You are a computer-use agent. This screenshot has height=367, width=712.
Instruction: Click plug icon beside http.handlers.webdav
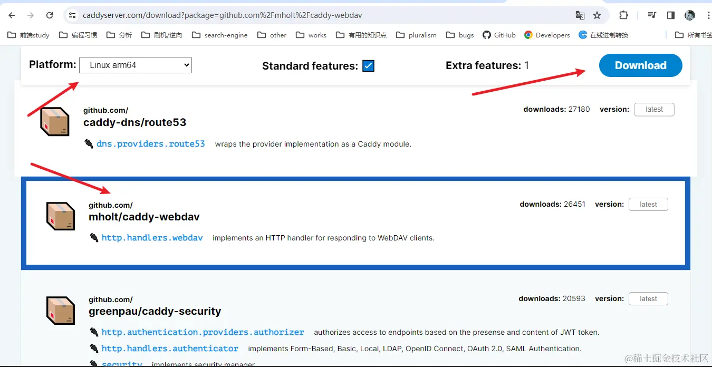[94, 238]
